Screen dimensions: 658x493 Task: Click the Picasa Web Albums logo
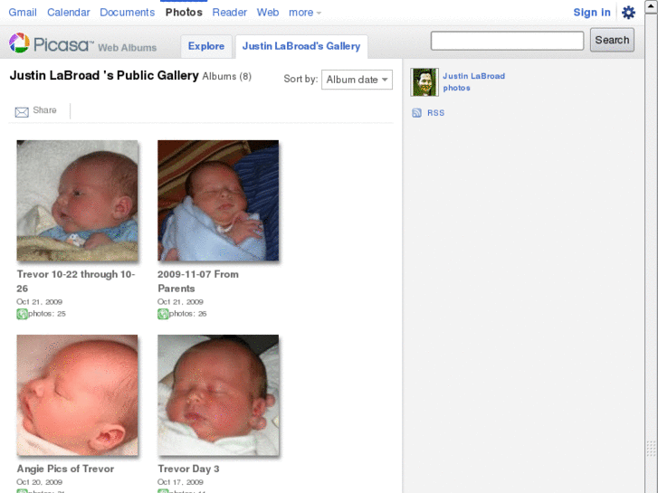[x=82, y=44]
